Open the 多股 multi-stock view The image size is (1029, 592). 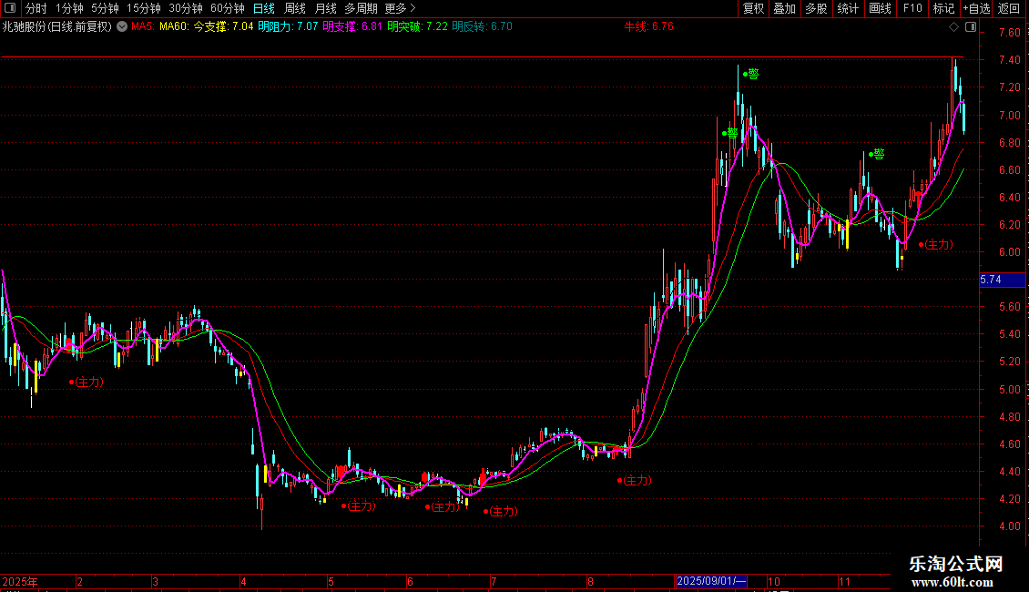(x=816, y=8)
